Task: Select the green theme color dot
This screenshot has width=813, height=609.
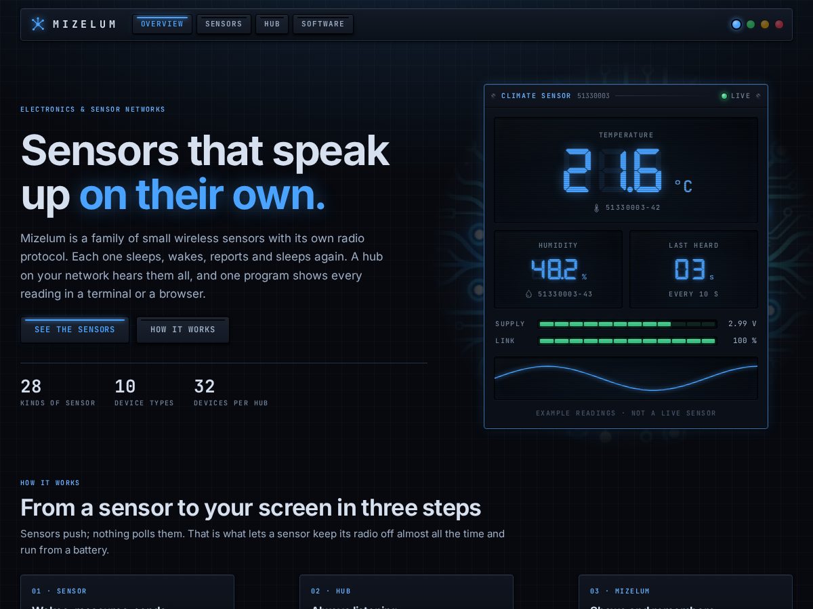Action: 751,24
